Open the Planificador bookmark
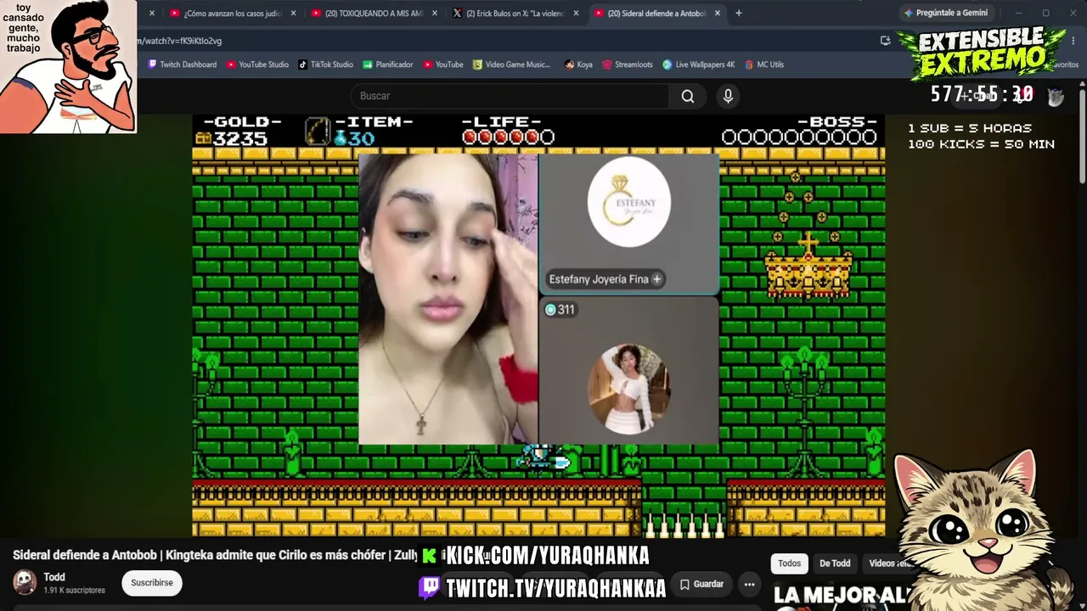Screen dimensions: 1087x611 click(x=388, y=64)
